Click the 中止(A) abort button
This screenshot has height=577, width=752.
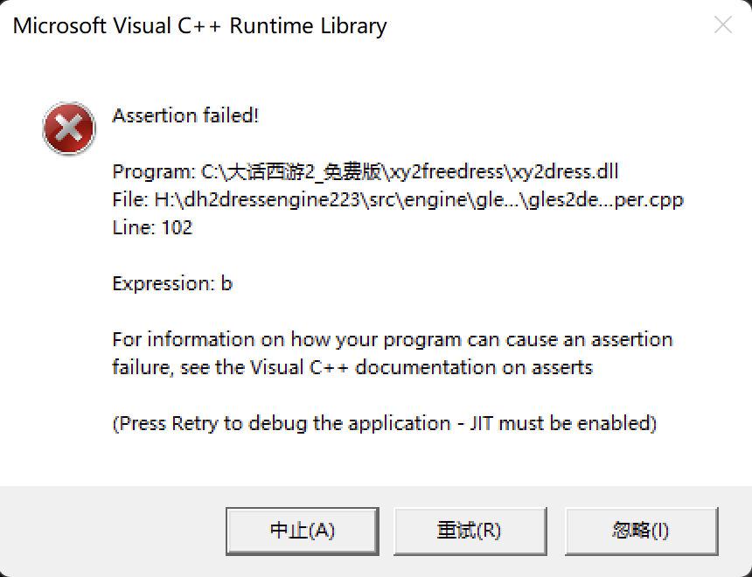pos(303,531)
